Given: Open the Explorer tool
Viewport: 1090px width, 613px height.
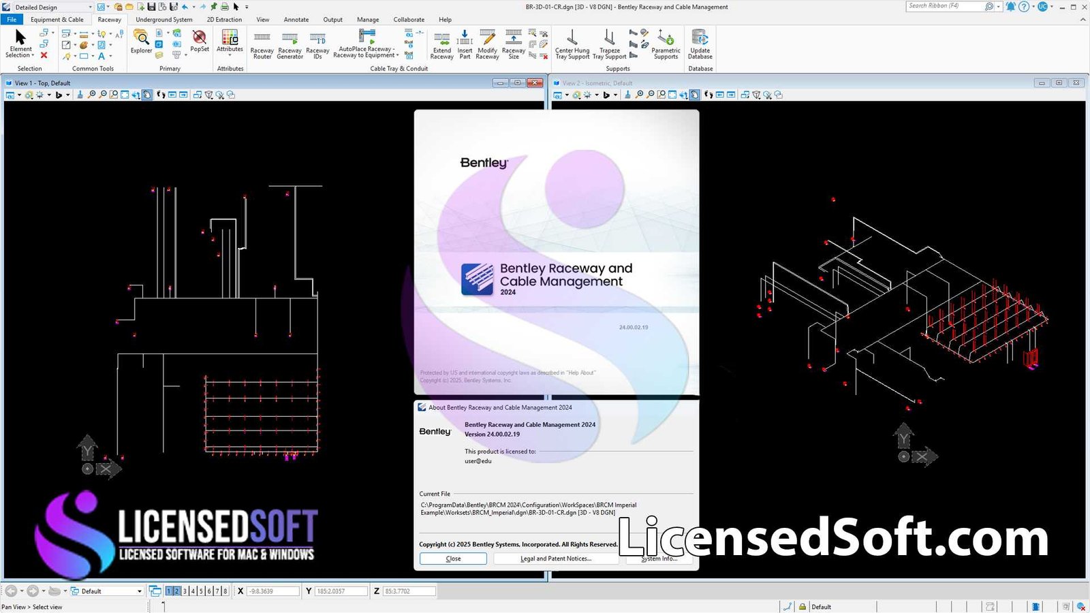Looking at the screenshot, I should click(x=141, y=42).
